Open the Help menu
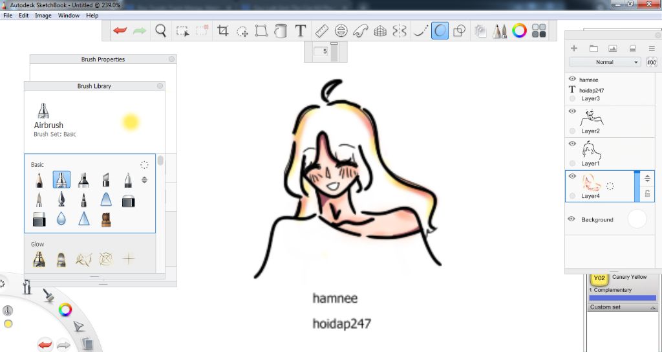The width and height of the screenshot is (662, 352). click(92, 16)
